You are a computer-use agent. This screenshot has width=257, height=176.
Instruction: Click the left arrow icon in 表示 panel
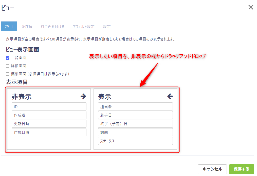tap(170, 96)
